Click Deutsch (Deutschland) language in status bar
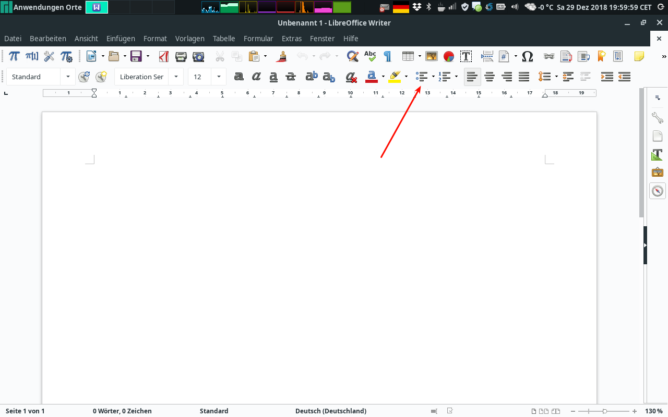 (x=331, y=411)
